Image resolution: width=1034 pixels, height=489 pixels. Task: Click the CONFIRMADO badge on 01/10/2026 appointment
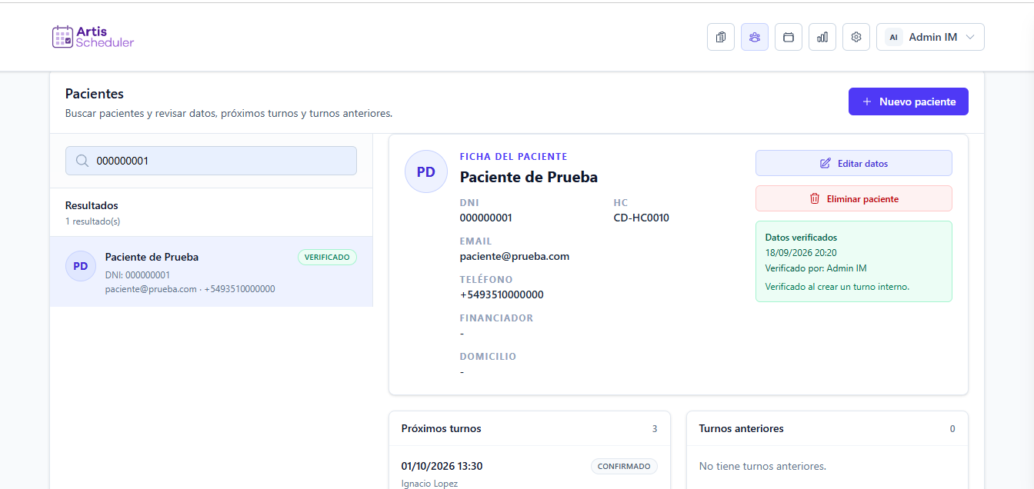coord(624,466)
